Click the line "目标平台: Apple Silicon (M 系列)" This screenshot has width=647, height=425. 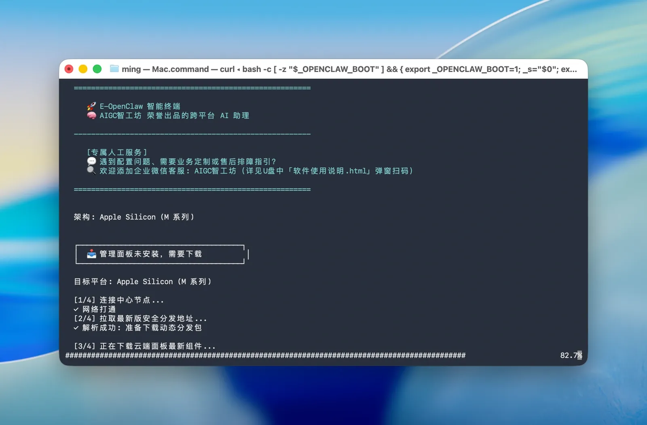[x=142, y=281]
